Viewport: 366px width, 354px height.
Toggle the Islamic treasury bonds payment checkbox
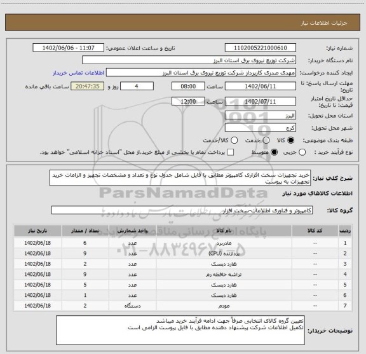231,153
